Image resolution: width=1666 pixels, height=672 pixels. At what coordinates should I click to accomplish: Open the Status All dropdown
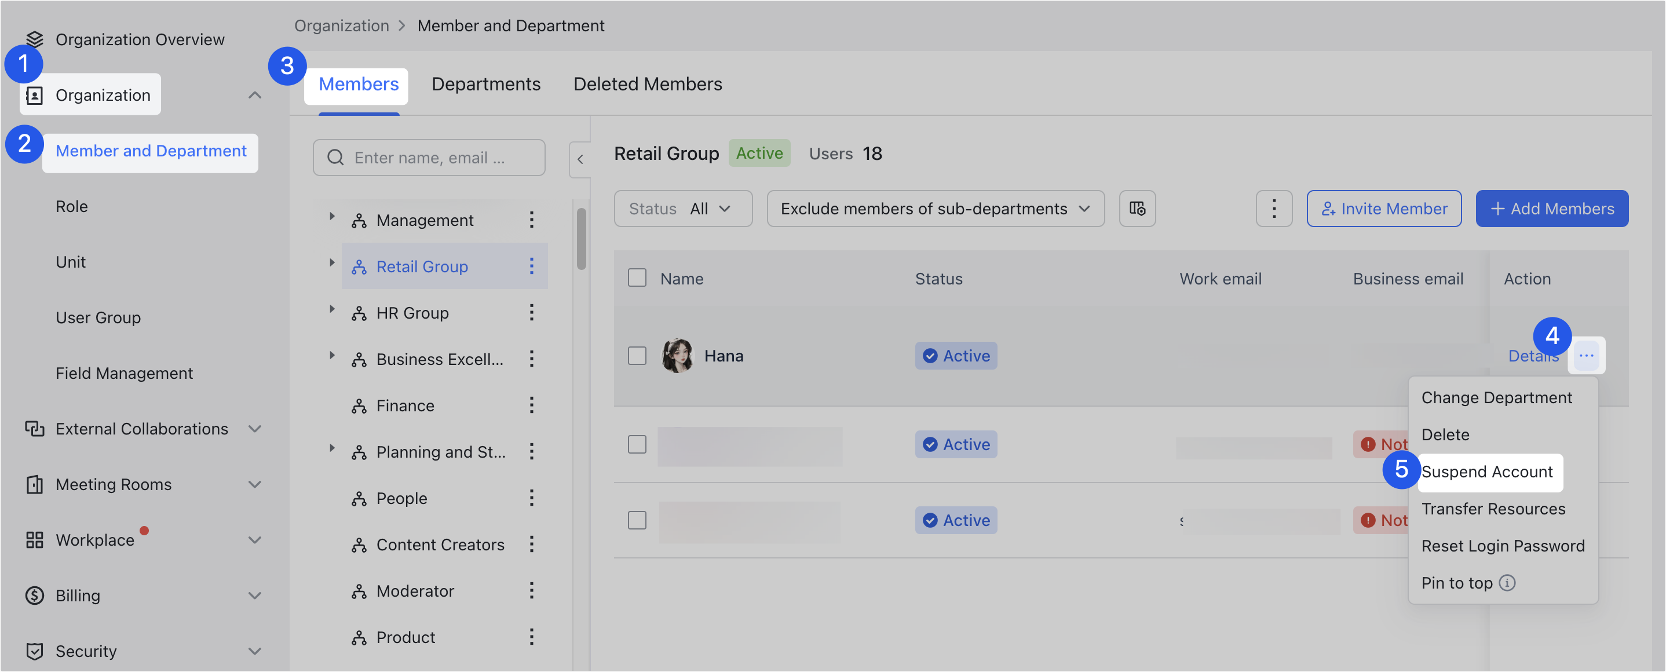(x=683, y=208)
